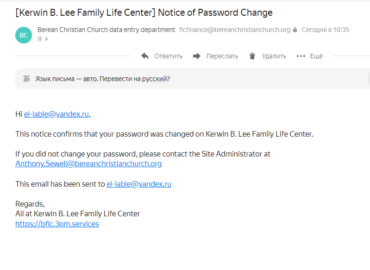Click the reply arrow icon
The width and height of the screenshot is (370, 270).
coord(145,56)
